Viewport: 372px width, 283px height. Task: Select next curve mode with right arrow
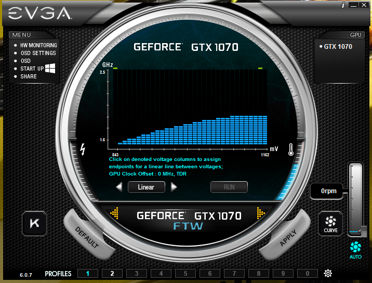point(174,187)
